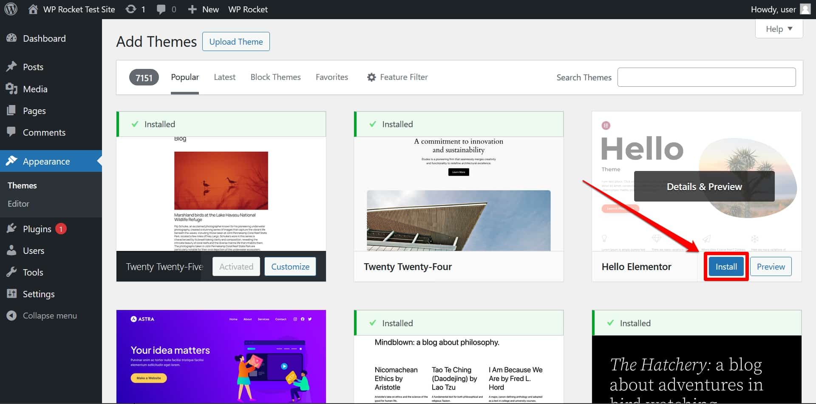The width and height of the screenshot is (816, 404).
Task: Switch to the Favorites tab
Action: pyautogui.click(x=332, y=77)
